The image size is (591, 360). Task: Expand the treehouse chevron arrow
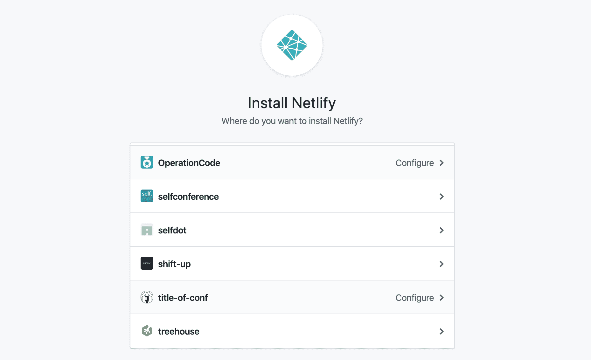[x=442, y=331]
